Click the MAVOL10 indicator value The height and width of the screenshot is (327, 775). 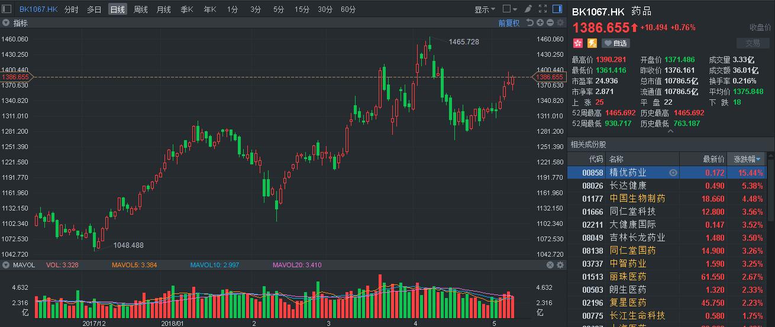215,265
